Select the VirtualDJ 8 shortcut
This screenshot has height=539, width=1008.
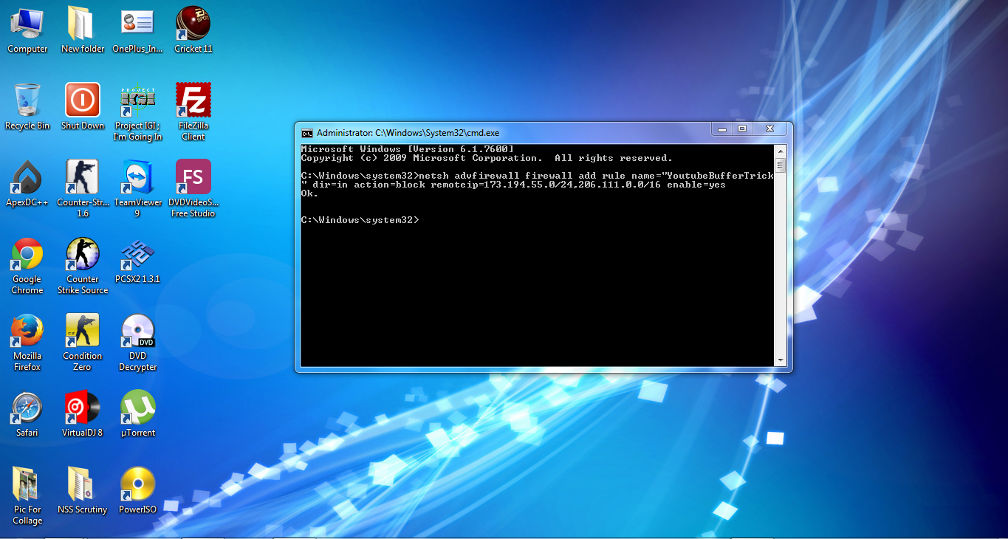(x=83, y=414)
